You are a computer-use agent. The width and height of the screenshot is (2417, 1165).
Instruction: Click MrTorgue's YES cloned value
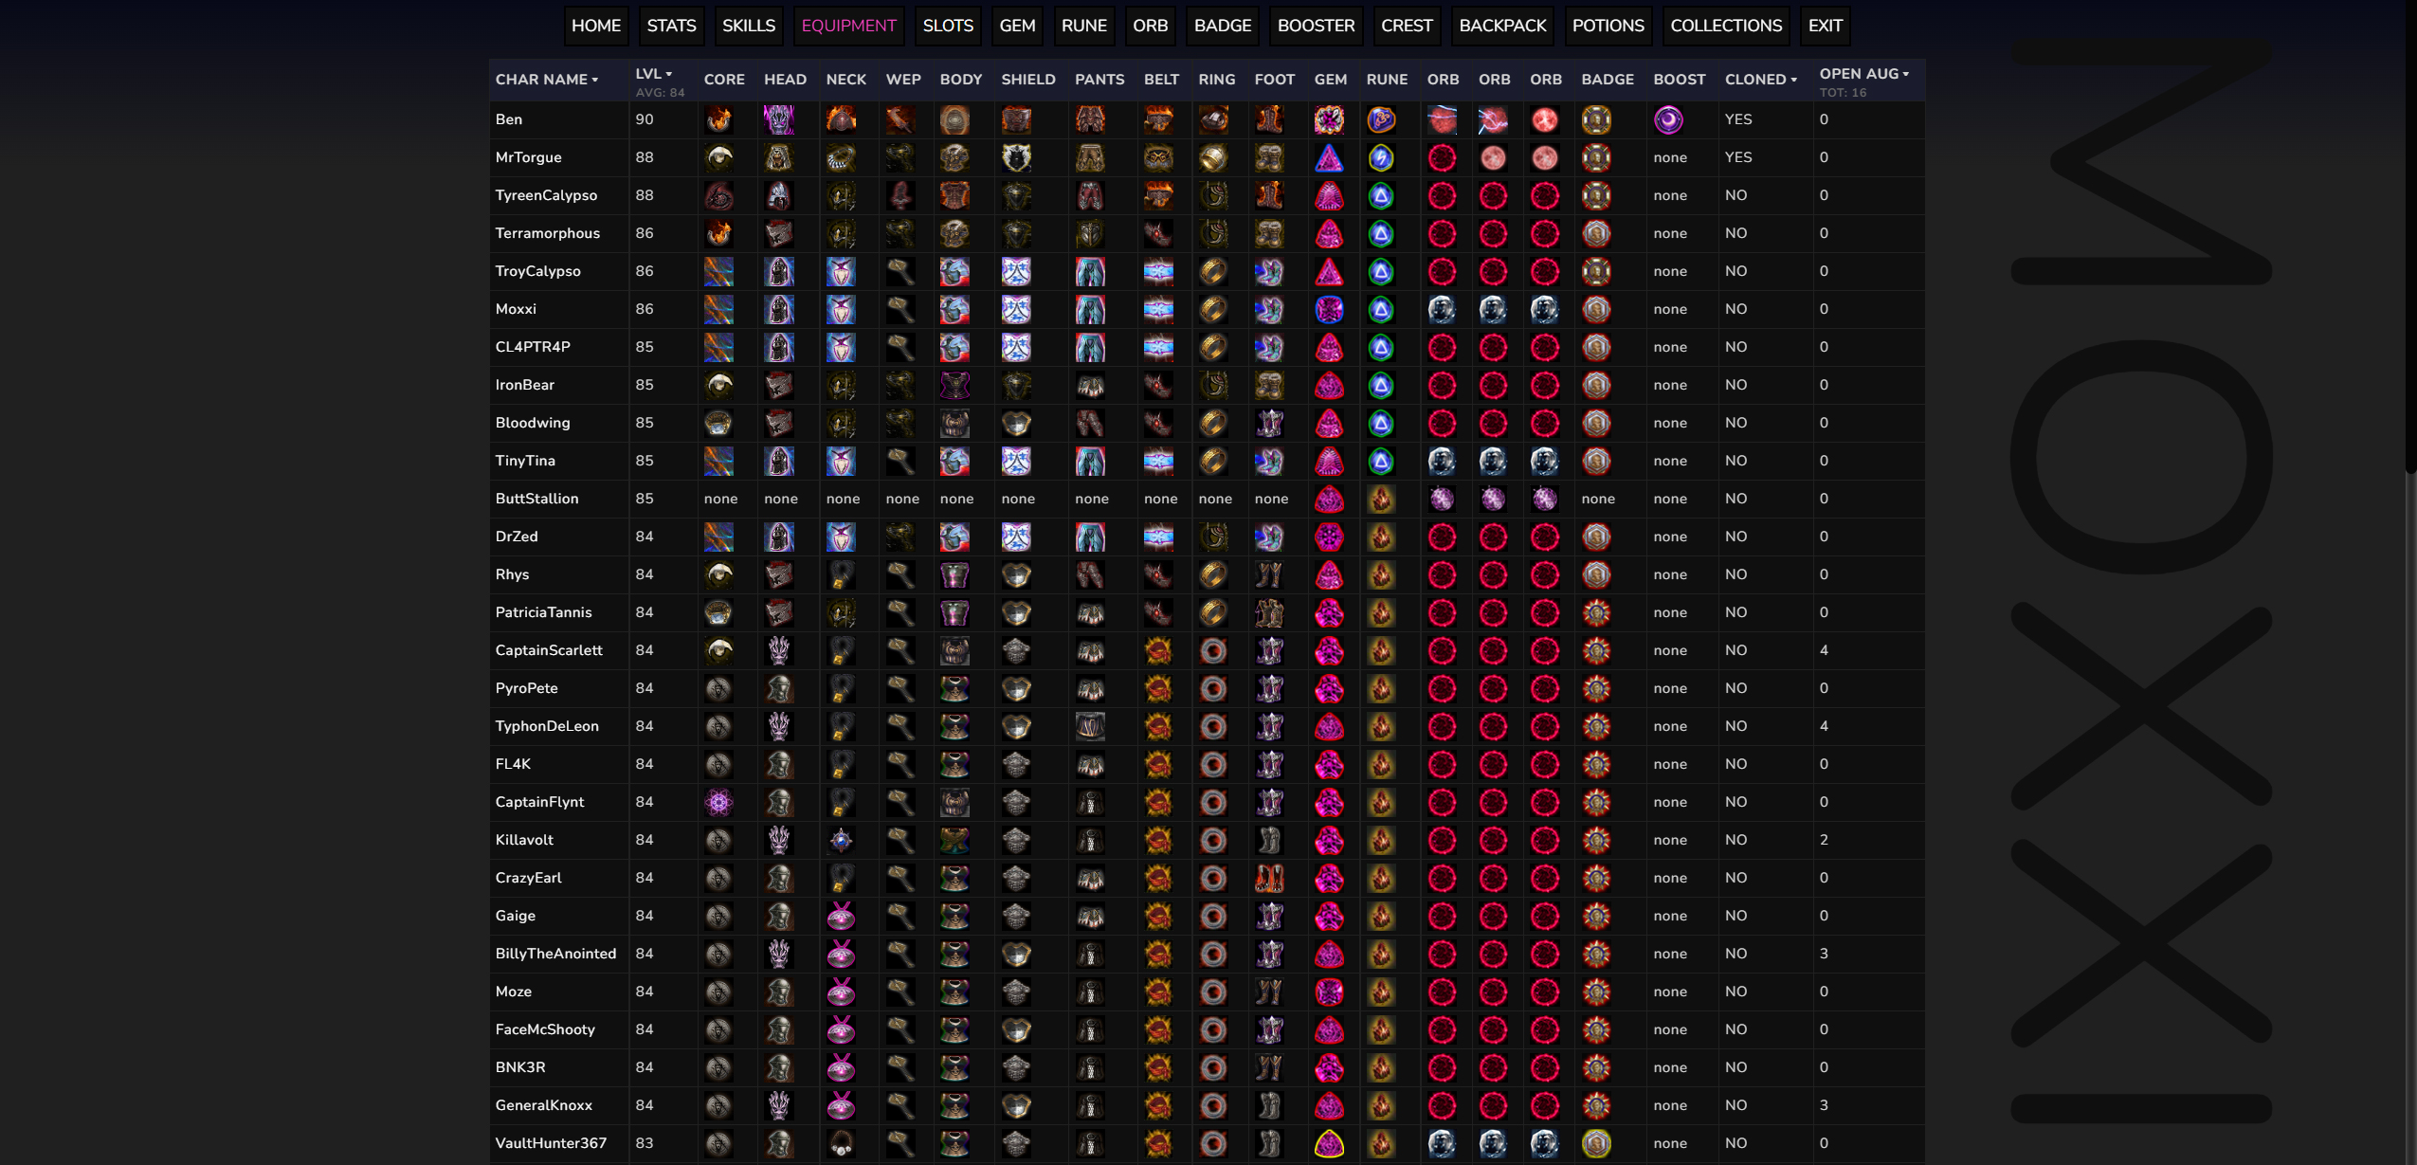[1738, 157]
